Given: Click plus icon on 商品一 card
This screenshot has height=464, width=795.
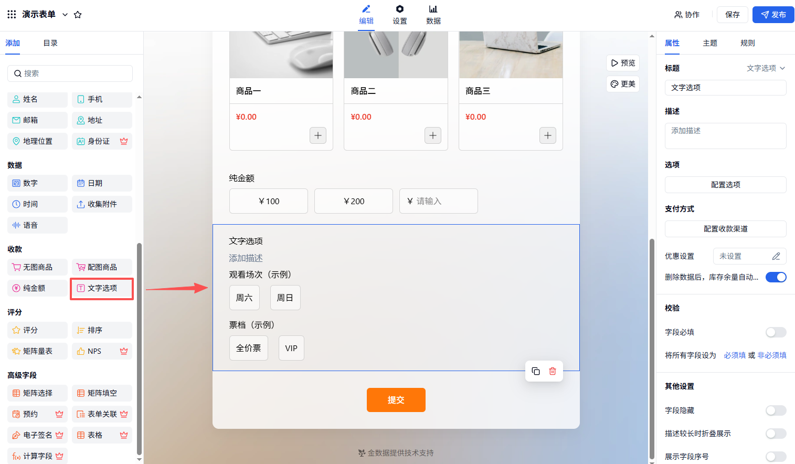Looking at the screenshot, I should click(x=318, y=135).
